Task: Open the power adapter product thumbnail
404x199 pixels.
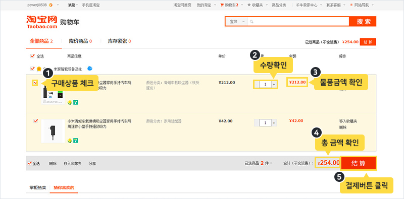Action: click(x=53, y=131)
